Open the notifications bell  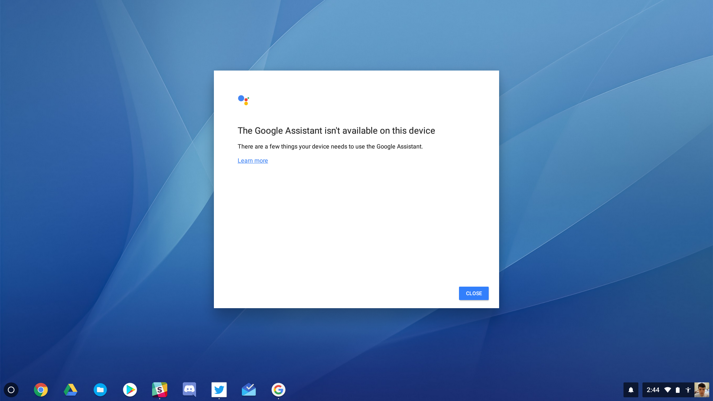tap(631, 390)
